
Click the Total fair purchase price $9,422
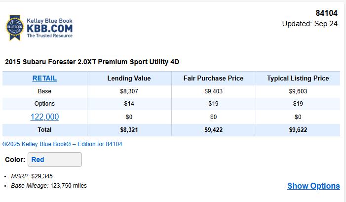point(213,130)
